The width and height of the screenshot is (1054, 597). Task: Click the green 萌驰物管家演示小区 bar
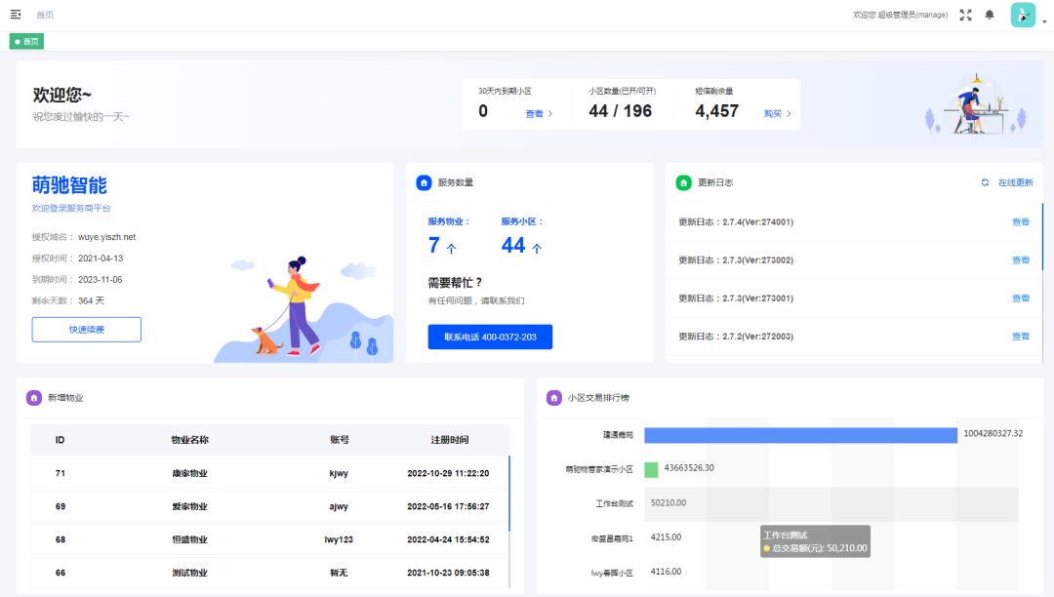click(651, 469)
